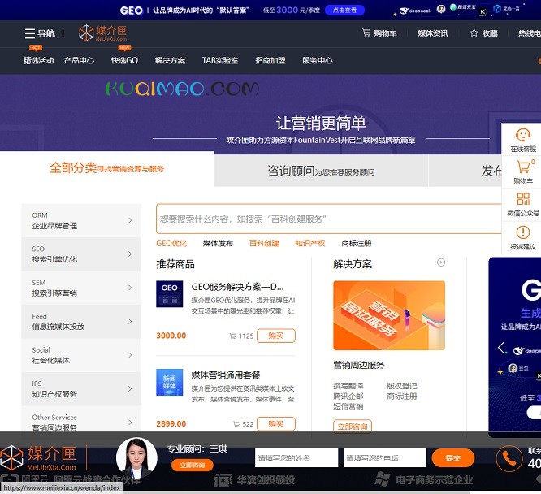Expand the SEO 搜索引擎优化 category
Screen dimensions: 541x494
coord(81,254)
